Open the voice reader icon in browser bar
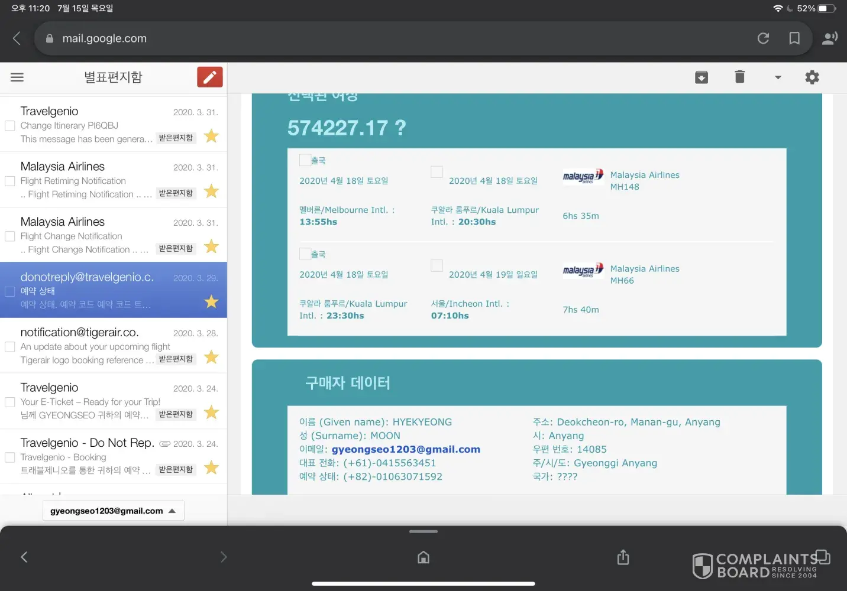Screen dimensions: 847x591 tap(830, 38)
